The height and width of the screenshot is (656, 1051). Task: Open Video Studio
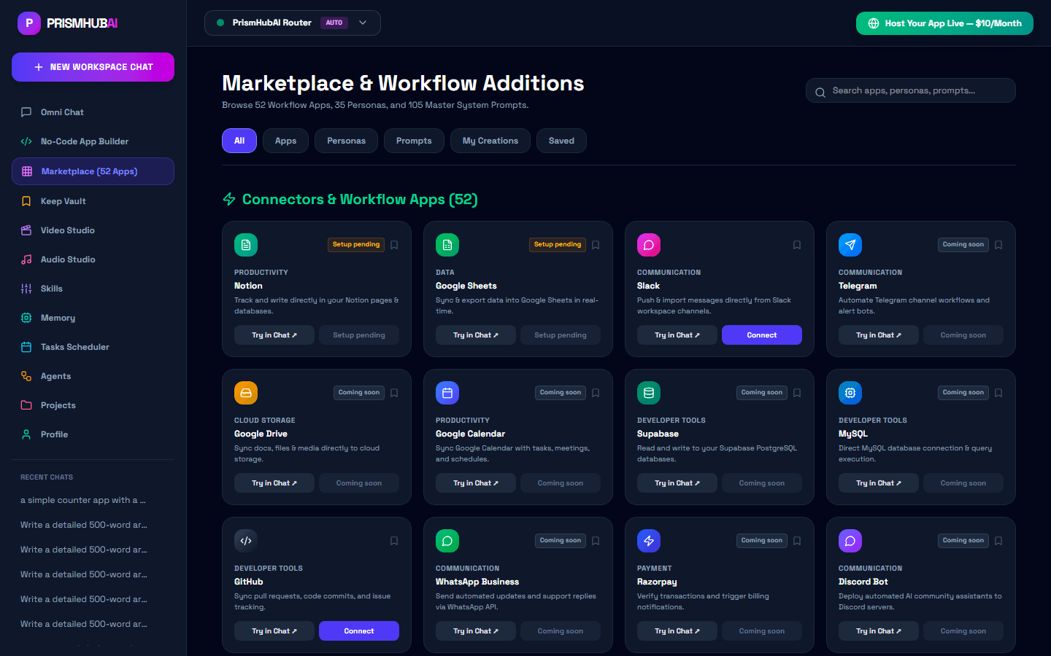coord(93,230)
